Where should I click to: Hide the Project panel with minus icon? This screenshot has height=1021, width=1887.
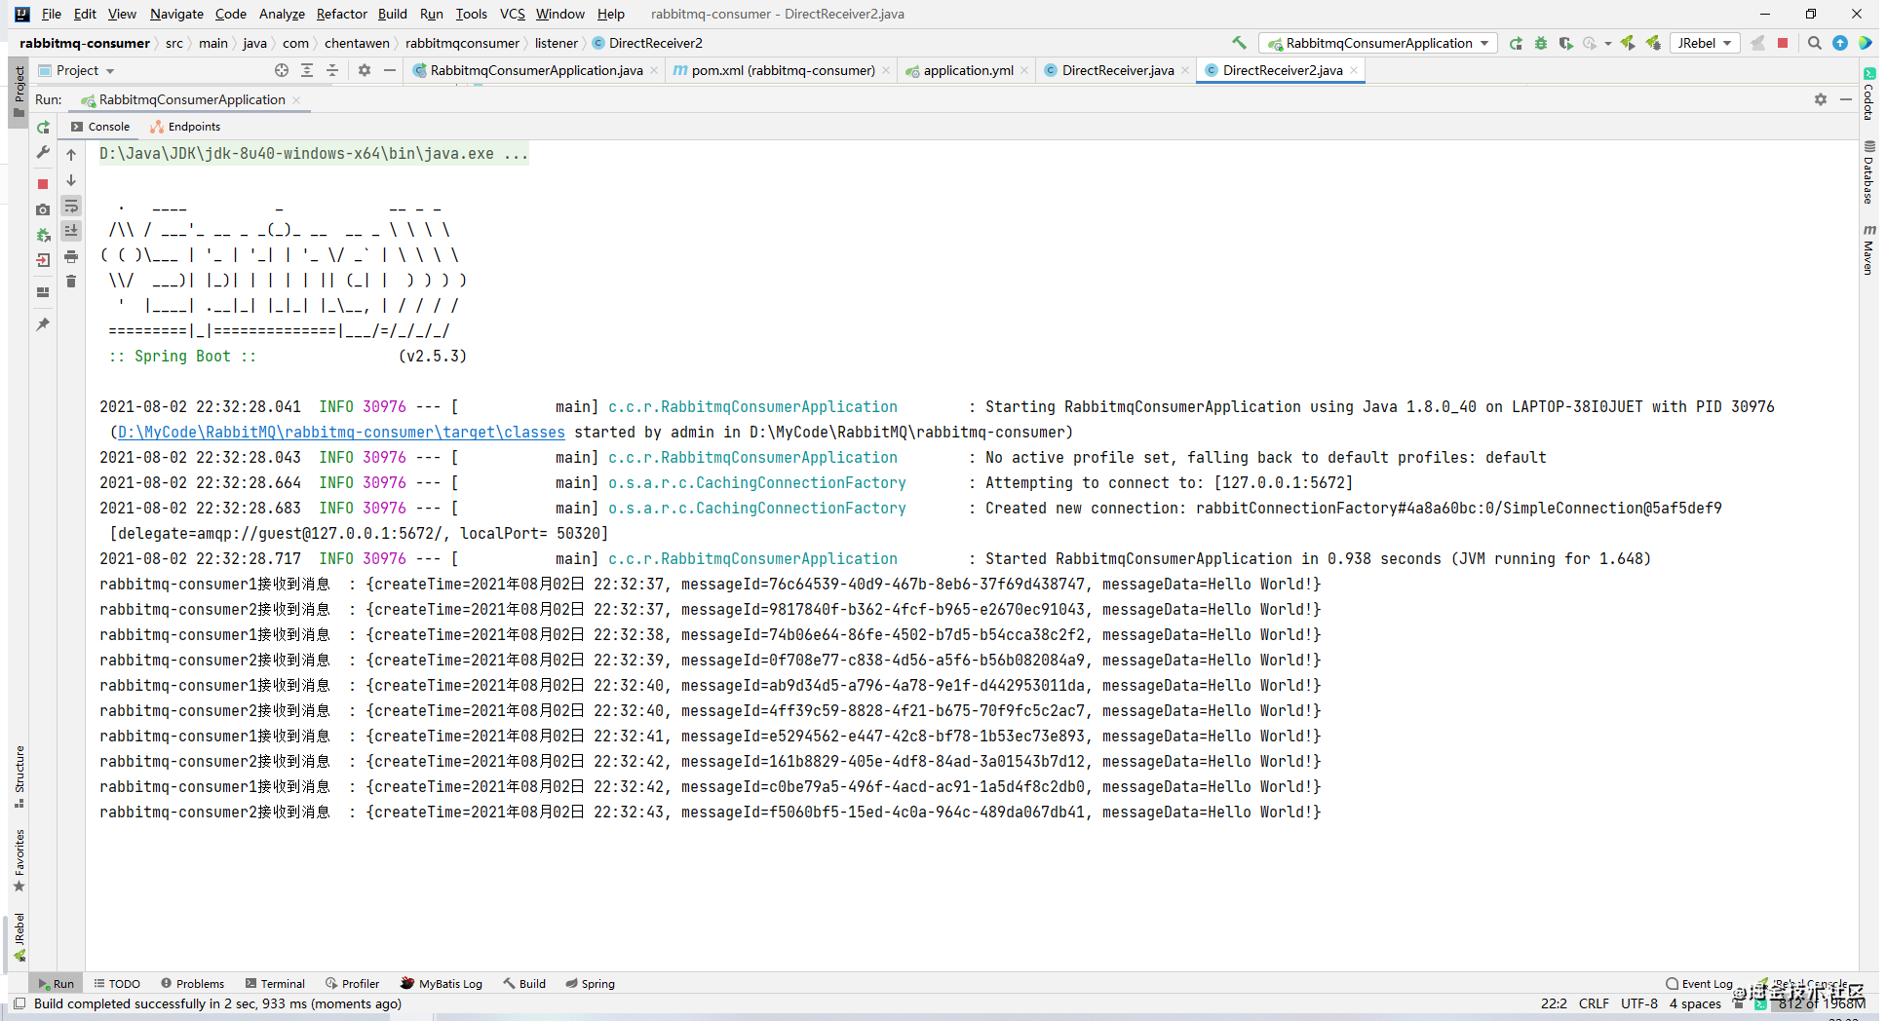[390, 70]
